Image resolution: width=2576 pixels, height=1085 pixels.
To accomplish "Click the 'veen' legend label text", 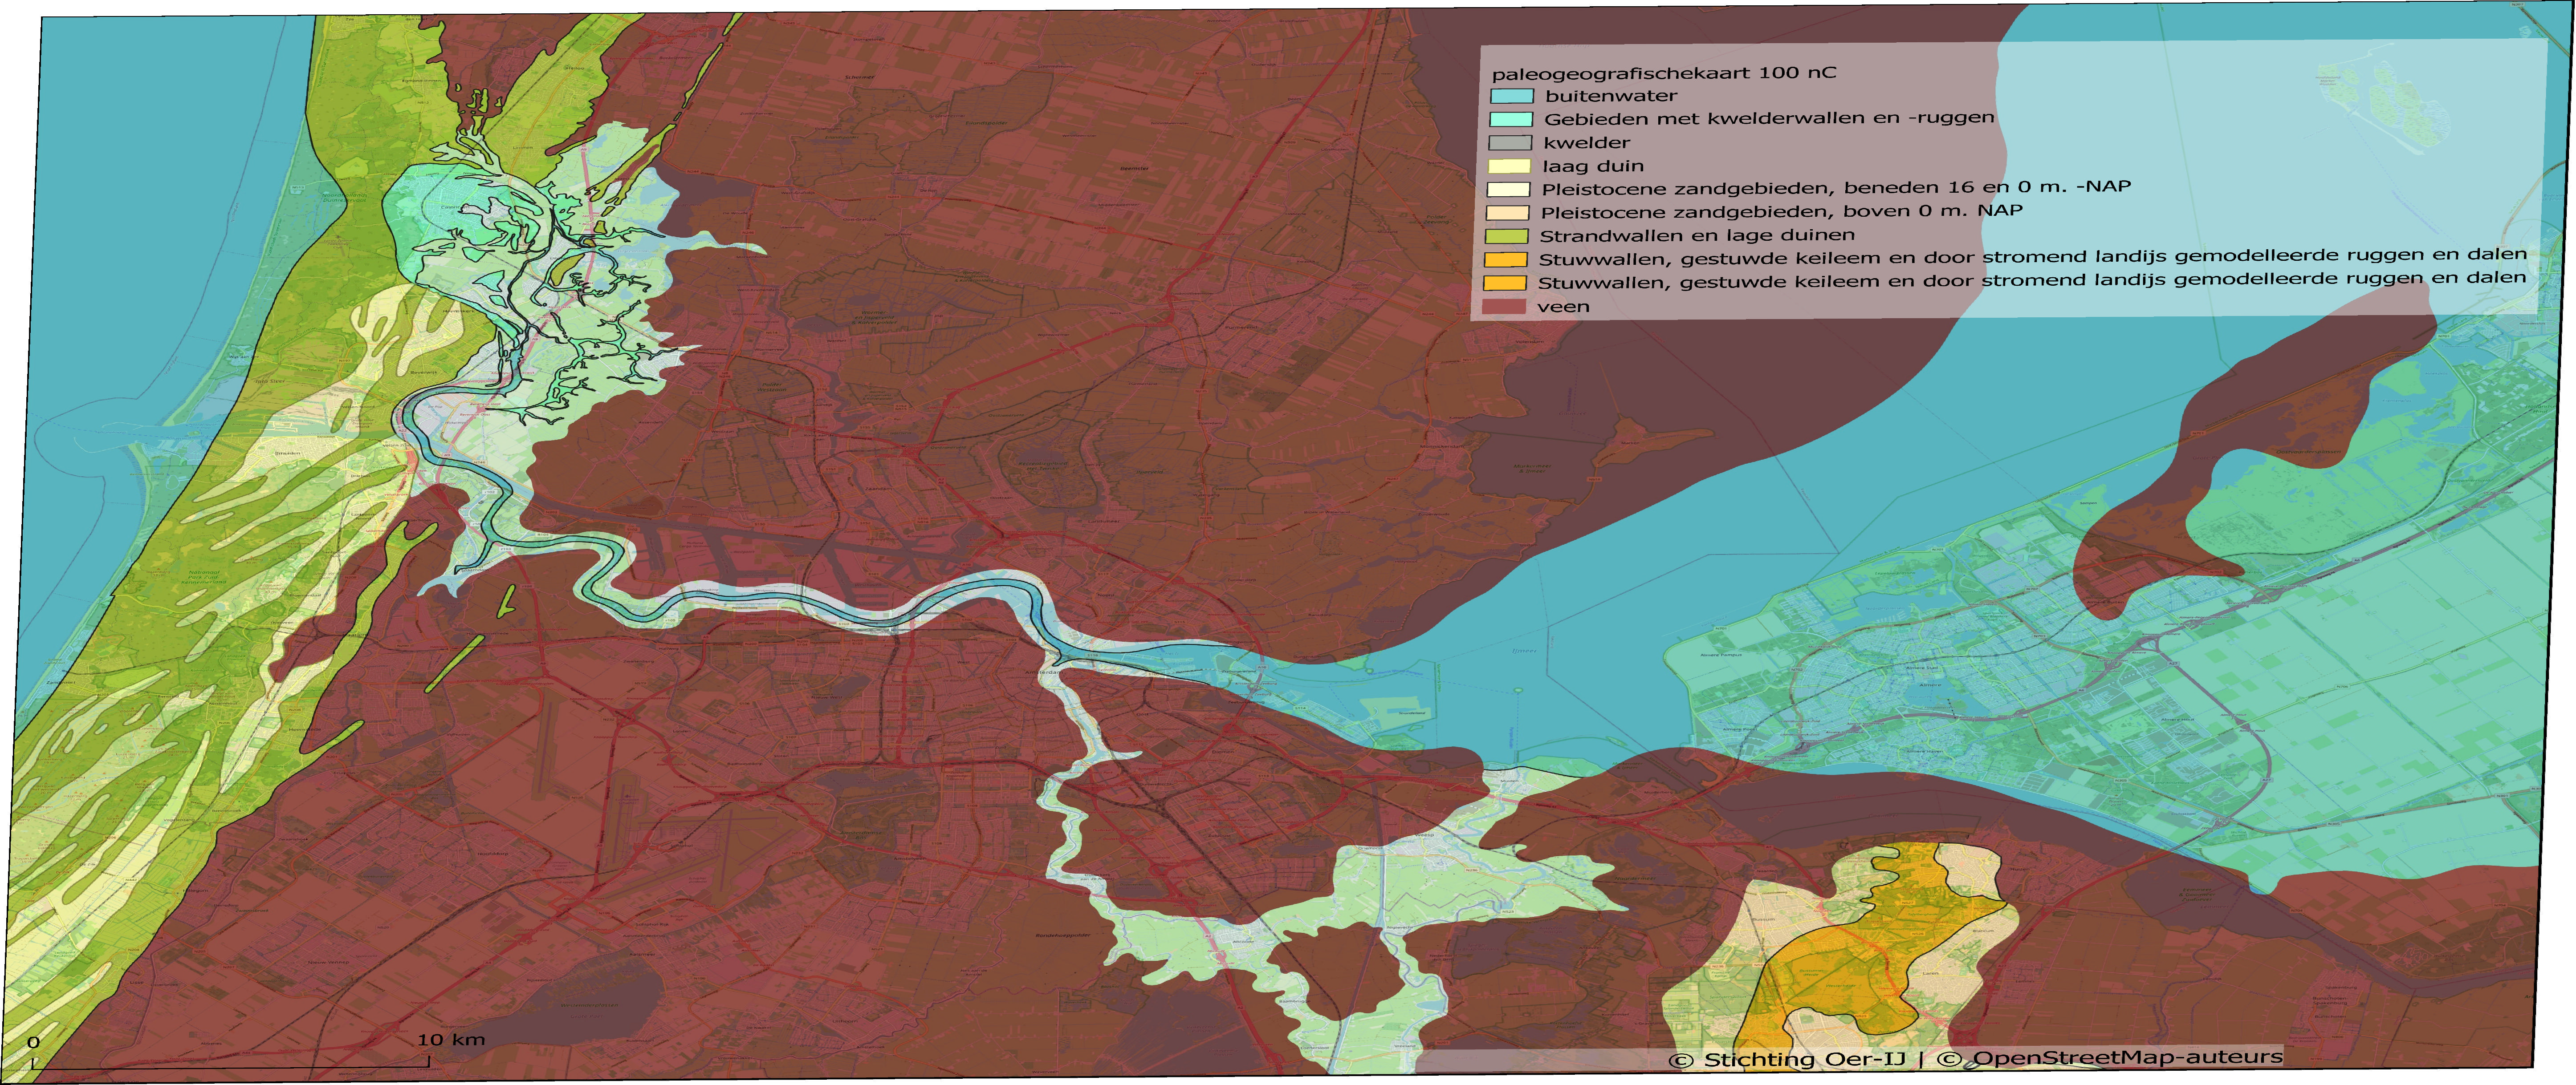I will [x=1563, y=307].
